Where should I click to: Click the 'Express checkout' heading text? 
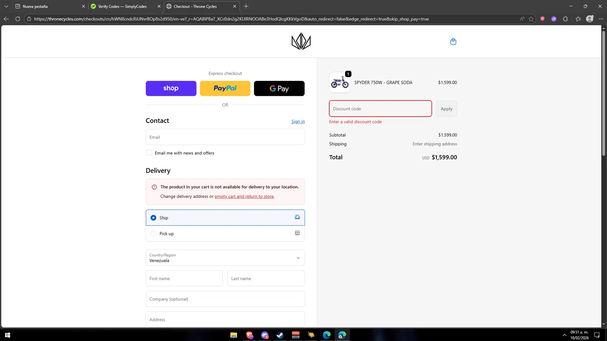[225, 73]
